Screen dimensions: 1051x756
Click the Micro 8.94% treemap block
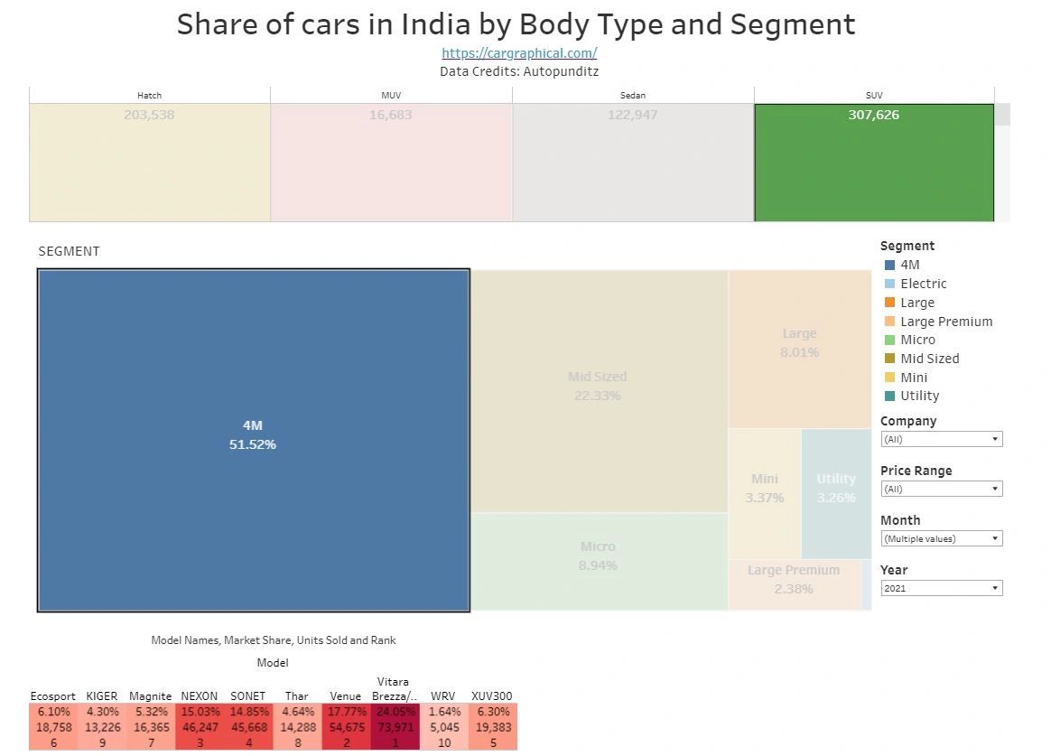[x=600, y=562]
